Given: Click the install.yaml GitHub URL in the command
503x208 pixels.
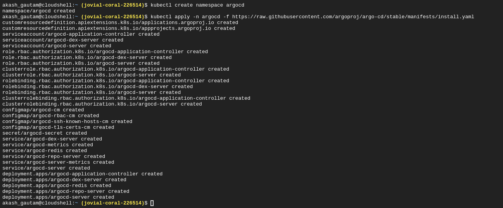Looking at the screenshot, I should [353, 17].
